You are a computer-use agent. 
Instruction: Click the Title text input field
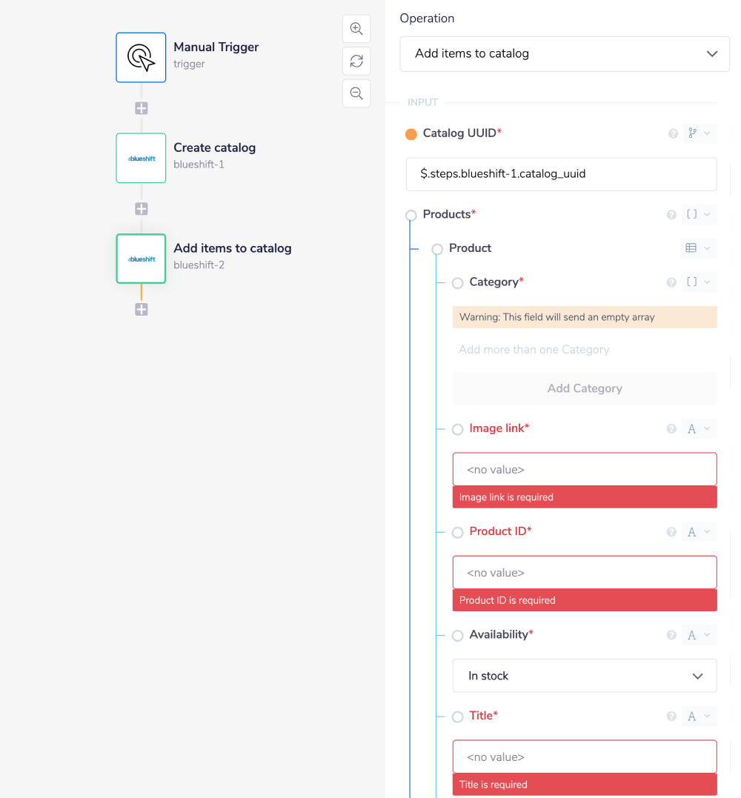click(584, 757)
